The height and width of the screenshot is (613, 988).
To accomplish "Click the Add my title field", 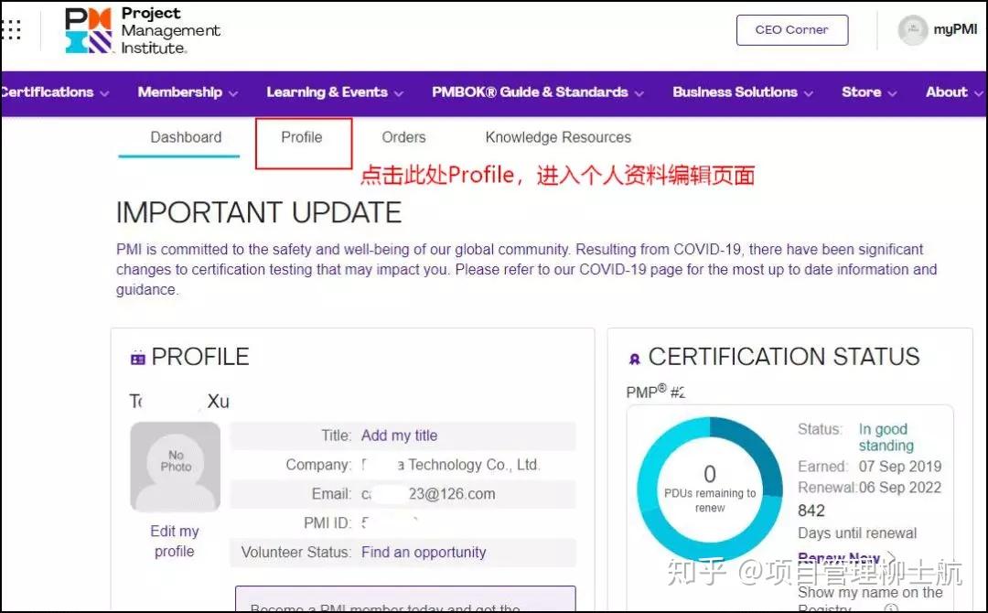I will click(399, 436).
